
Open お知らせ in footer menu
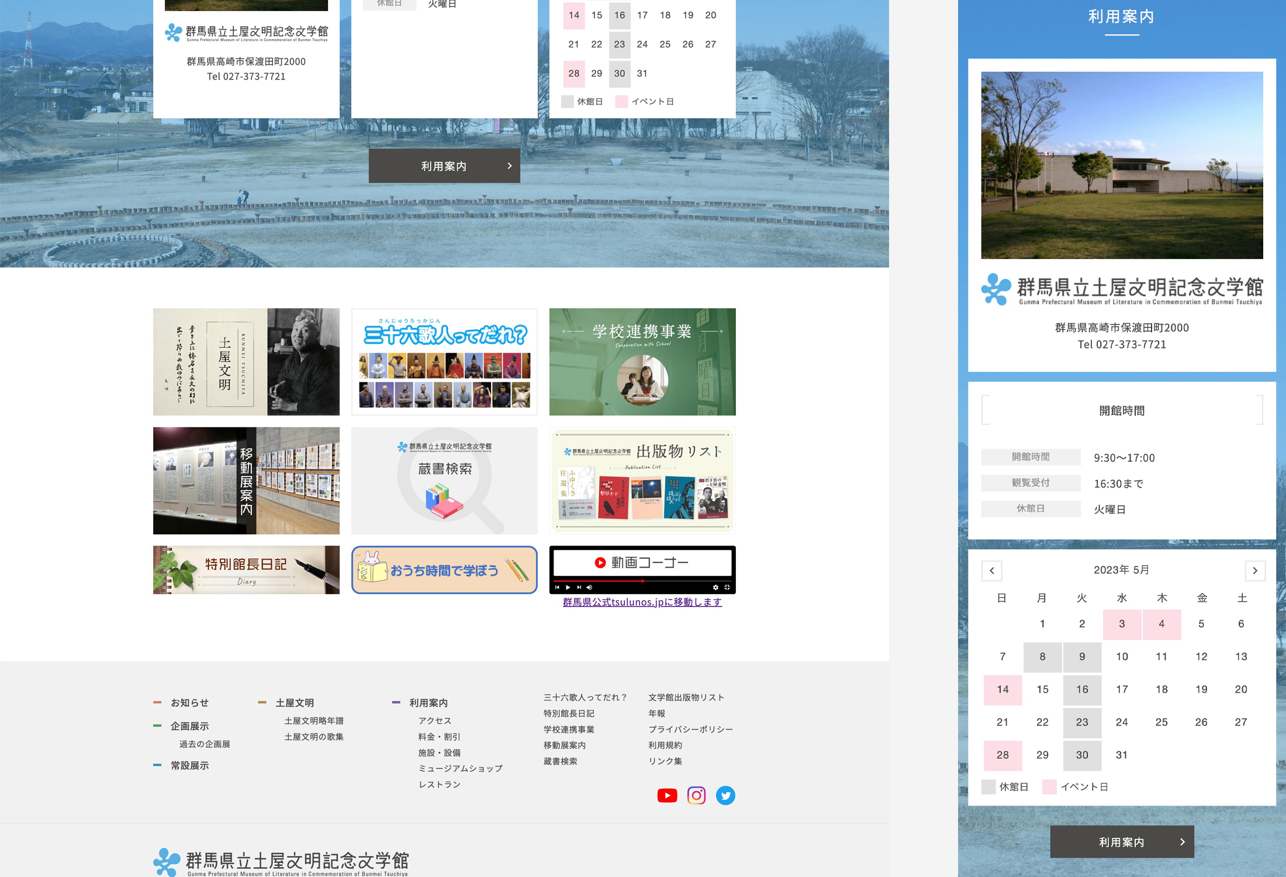click(189, 703)
